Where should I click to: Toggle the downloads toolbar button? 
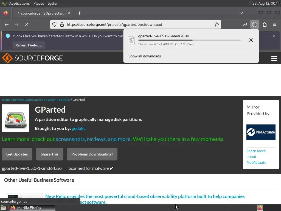254,24
